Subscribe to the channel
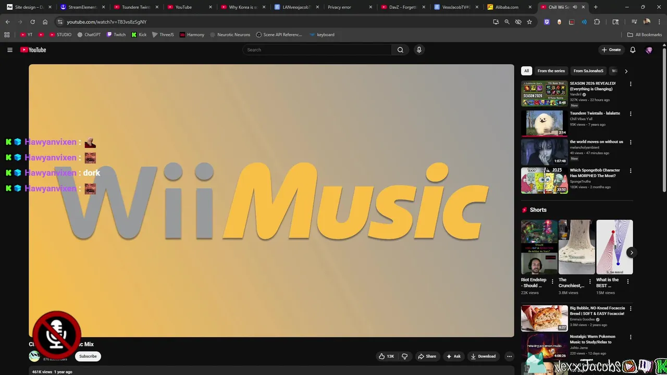The height and width of the screenshot is (375, 667). point(88,356)
